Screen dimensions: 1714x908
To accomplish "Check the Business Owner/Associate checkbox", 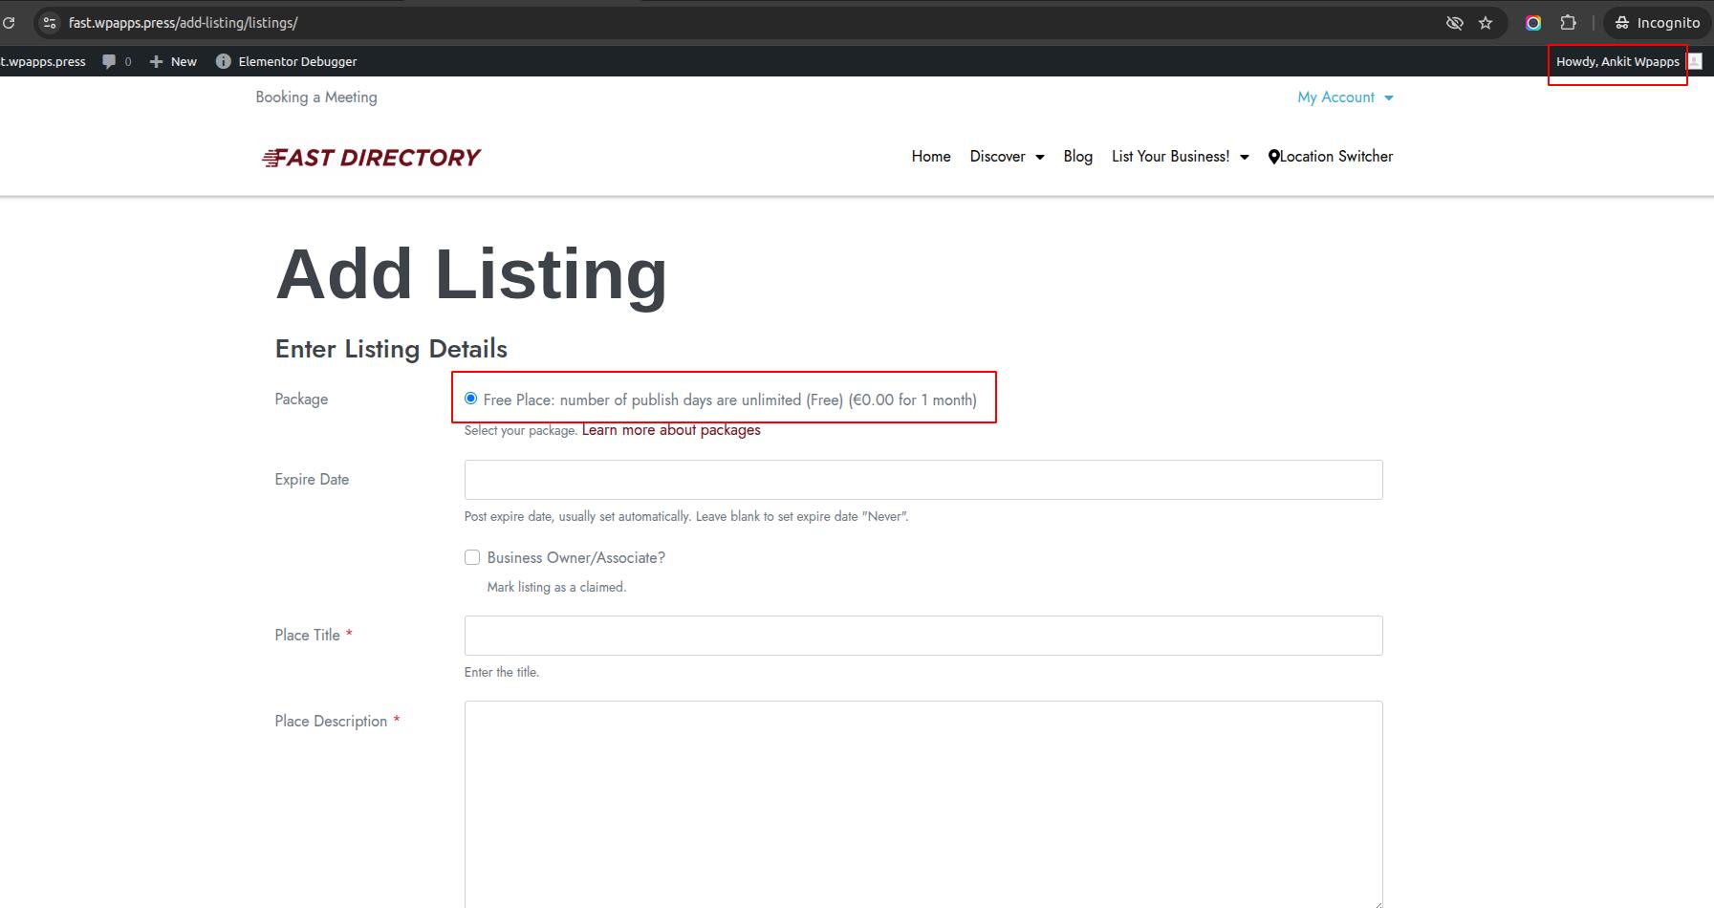I will pyautogui.click(x=472, y=557).
